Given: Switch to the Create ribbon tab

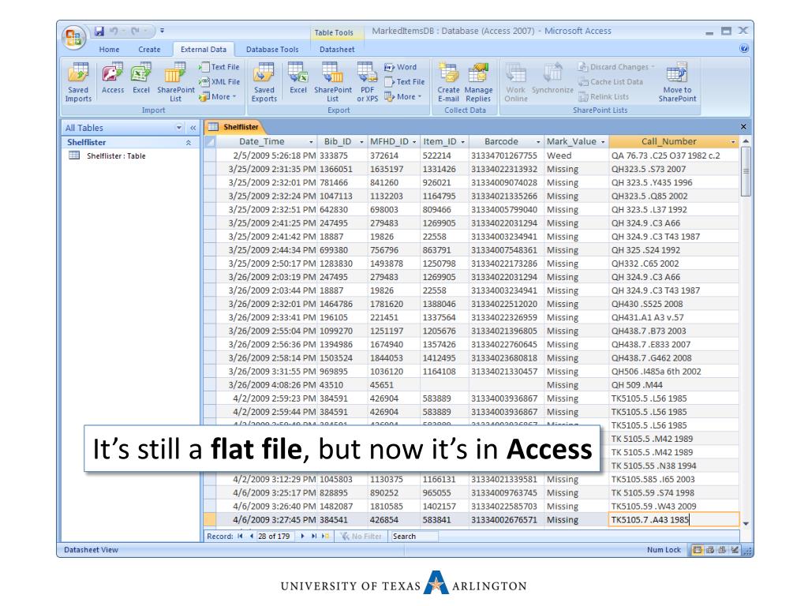Looking at the screenshot, I should pyautogui.click(x=149, y=50).
